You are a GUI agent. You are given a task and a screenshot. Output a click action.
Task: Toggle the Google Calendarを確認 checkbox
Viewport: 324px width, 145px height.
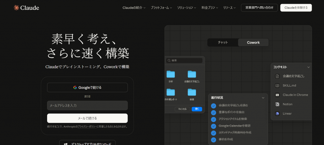[214, 126]
